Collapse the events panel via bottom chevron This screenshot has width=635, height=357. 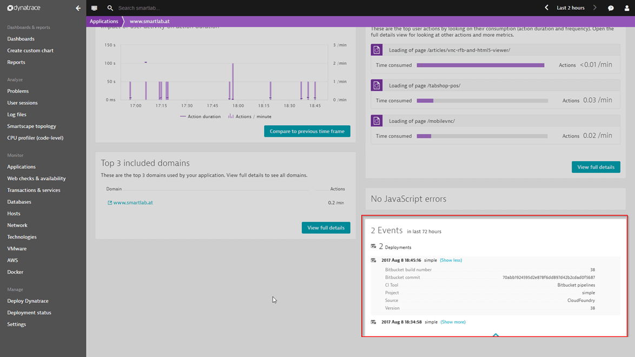(x=495, y=335)
